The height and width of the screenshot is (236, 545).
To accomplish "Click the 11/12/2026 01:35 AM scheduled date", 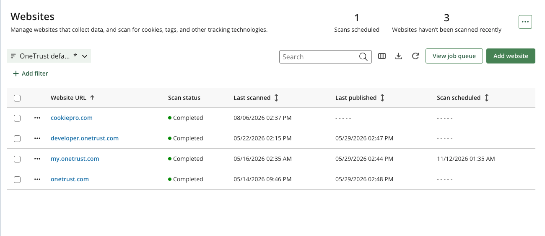I will click(466, 159).
